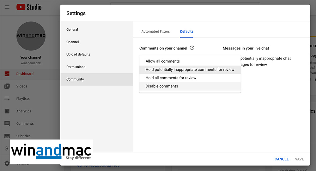
Task: Click the Comments icon in sidebar
Action: [x=7, y=123]
